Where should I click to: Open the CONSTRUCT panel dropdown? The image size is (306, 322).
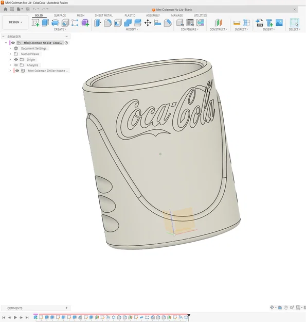pos(218,29)
